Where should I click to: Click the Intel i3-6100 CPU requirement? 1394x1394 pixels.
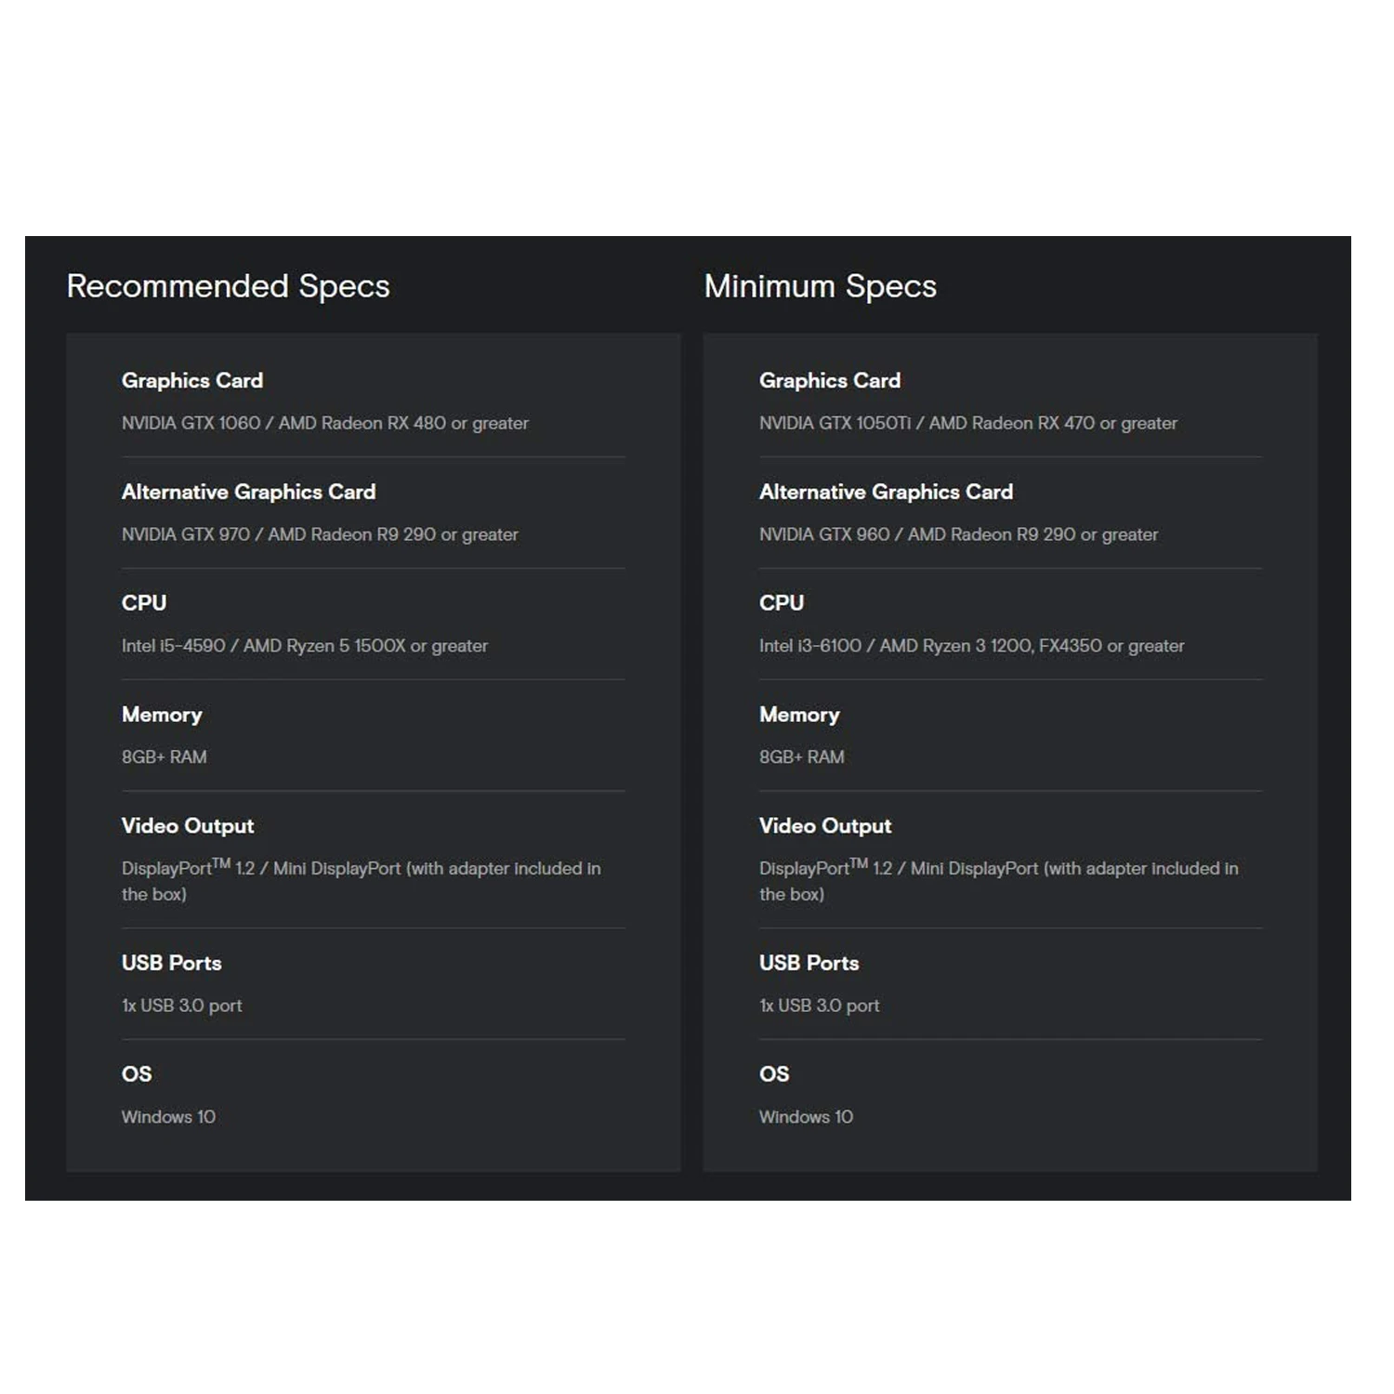click(971, 646)
